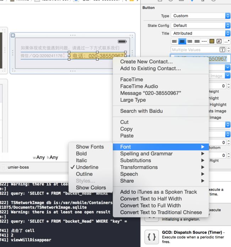Select center text alignment icon
Image resolution: width=231 pixels, height=247 pixels.
click(182, 41)
